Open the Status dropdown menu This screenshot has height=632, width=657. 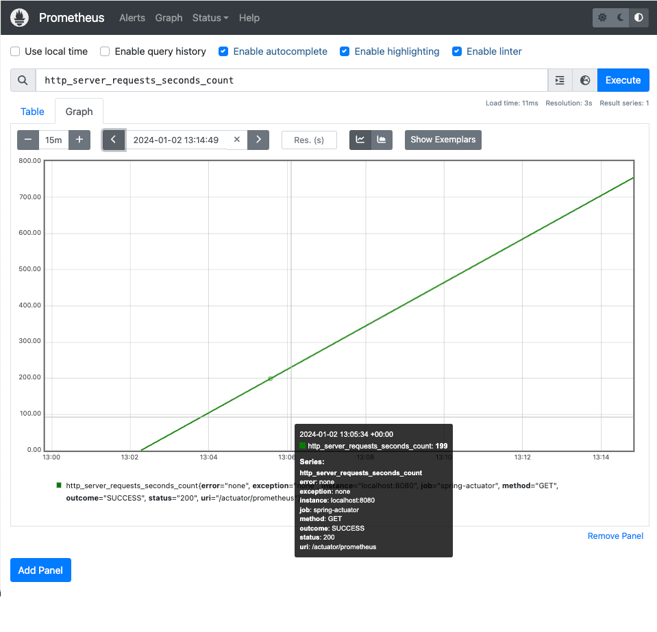[x=210, y=18]
